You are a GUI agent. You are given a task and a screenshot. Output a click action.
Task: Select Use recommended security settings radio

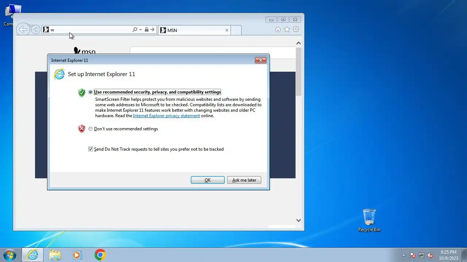90,92
